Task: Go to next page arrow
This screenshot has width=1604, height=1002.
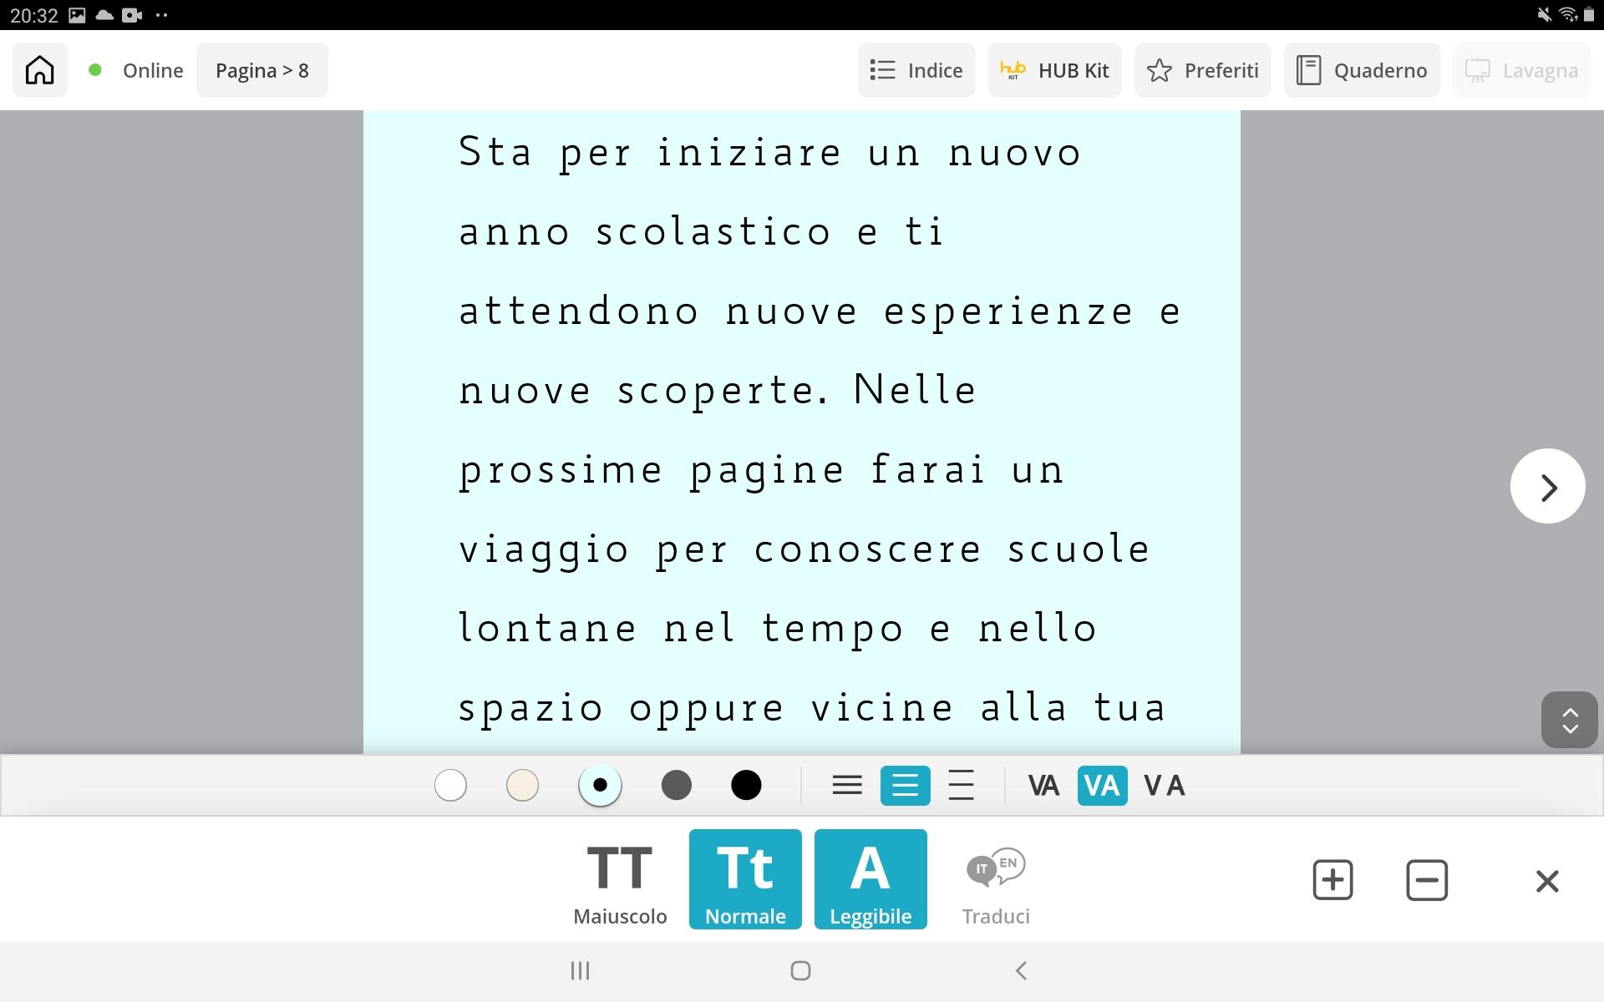Action: click(1547, 487)
